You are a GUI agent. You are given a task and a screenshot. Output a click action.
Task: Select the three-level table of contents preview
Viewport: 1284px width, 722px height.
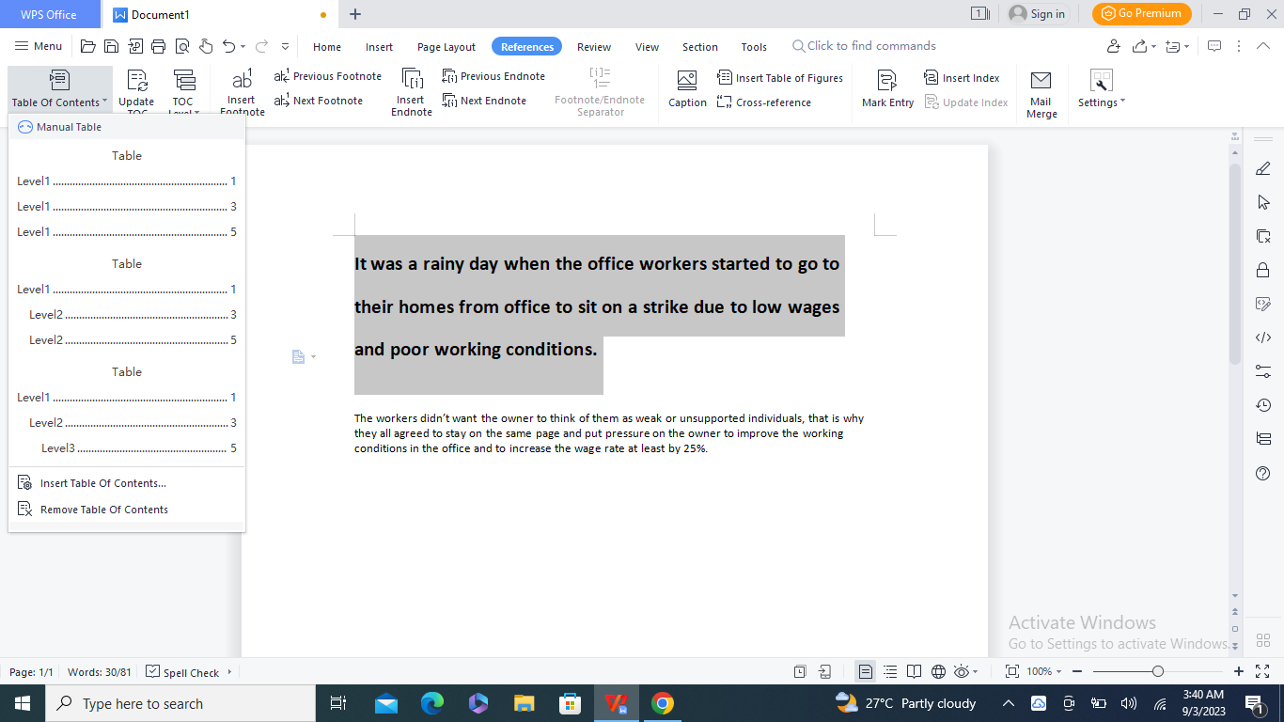pyautogui.click(x=127, y=411)
